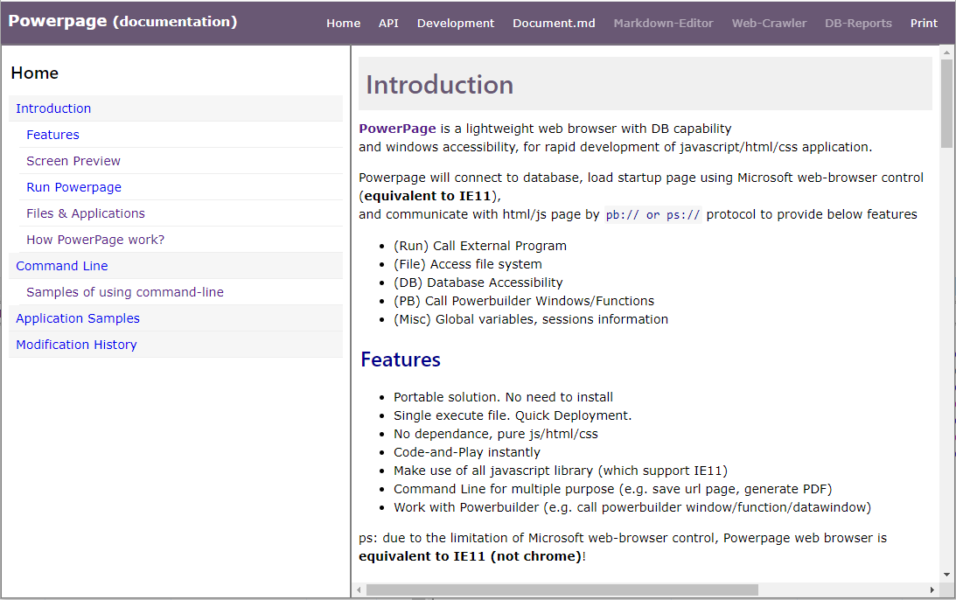Click the Print option in header

[x=924, y=23]
